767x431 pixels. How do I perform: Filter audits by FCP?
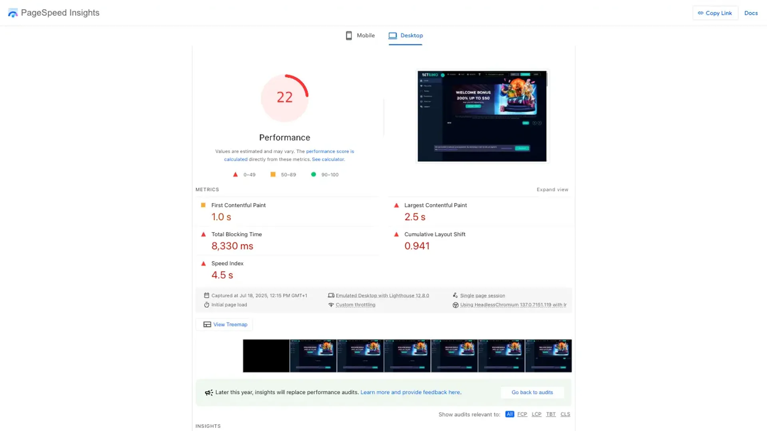tap(522, 414)
